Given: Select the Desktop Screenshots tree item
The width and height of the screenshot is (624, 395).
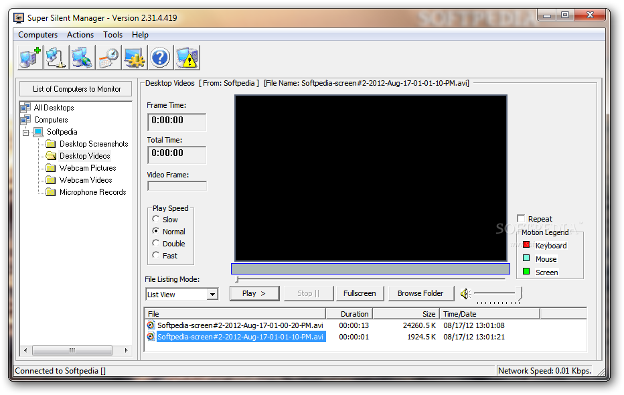Looking at the screenshot, I should (x=94, y=144).
